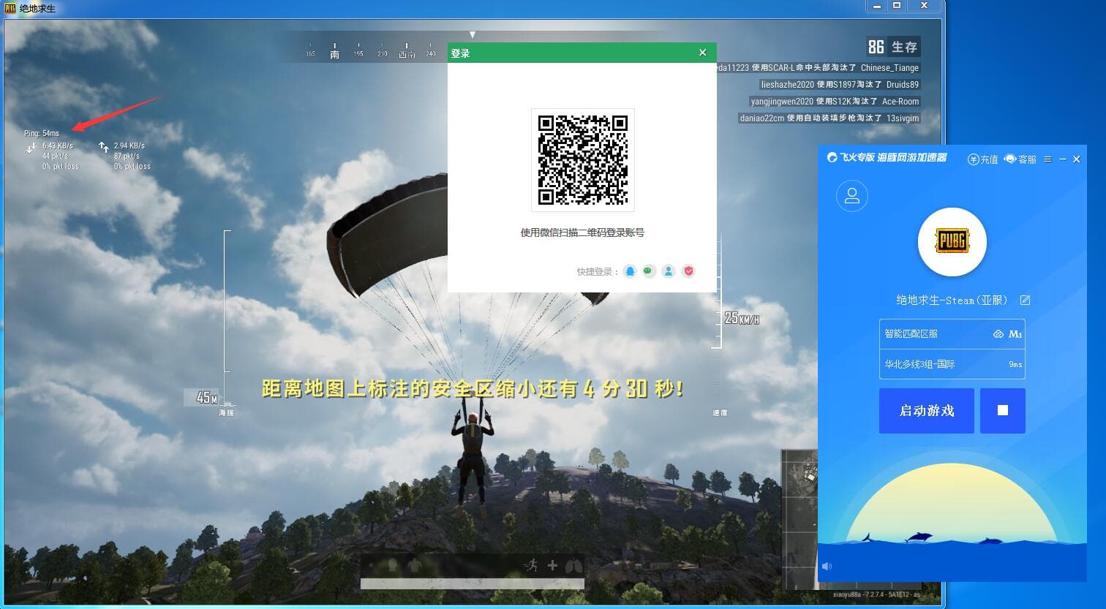Click the 使用微信扫描二维码登录账号 instruction text
The image size is (1106, 609).
(x=582, y=232)
